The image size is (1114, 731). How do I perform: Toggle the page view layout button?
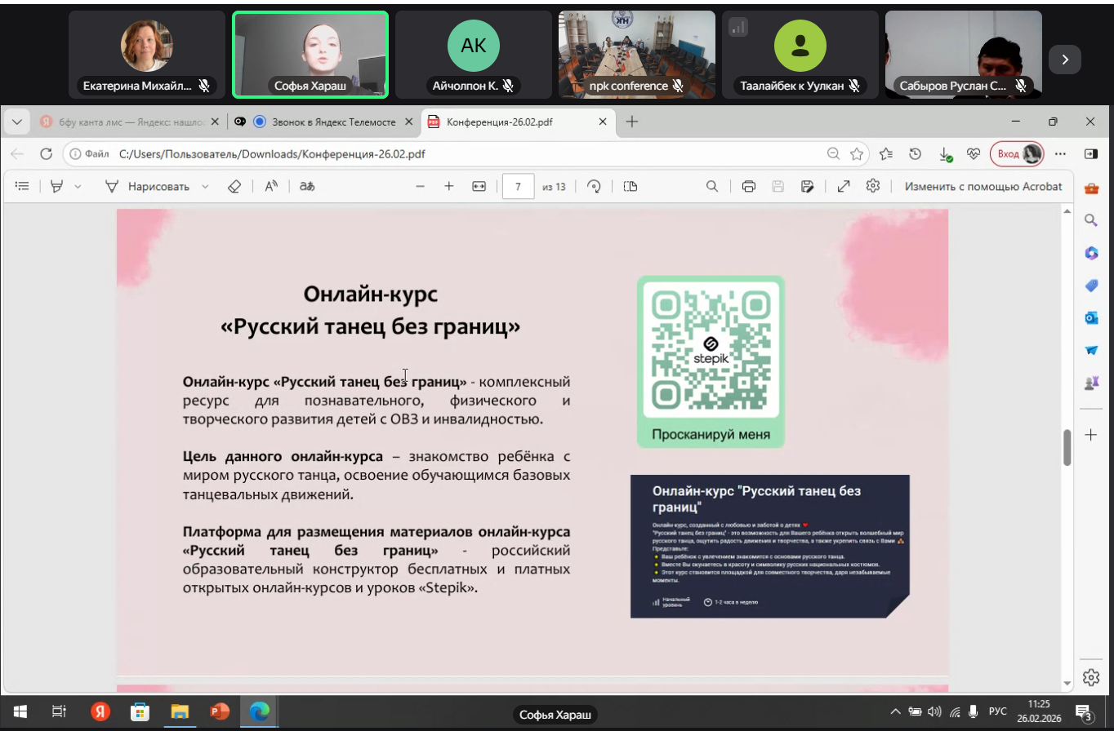(x=630, y=186)
